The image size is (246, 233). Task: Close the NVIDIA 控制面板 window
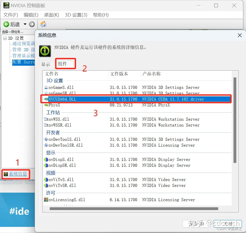tap(234, 6)
